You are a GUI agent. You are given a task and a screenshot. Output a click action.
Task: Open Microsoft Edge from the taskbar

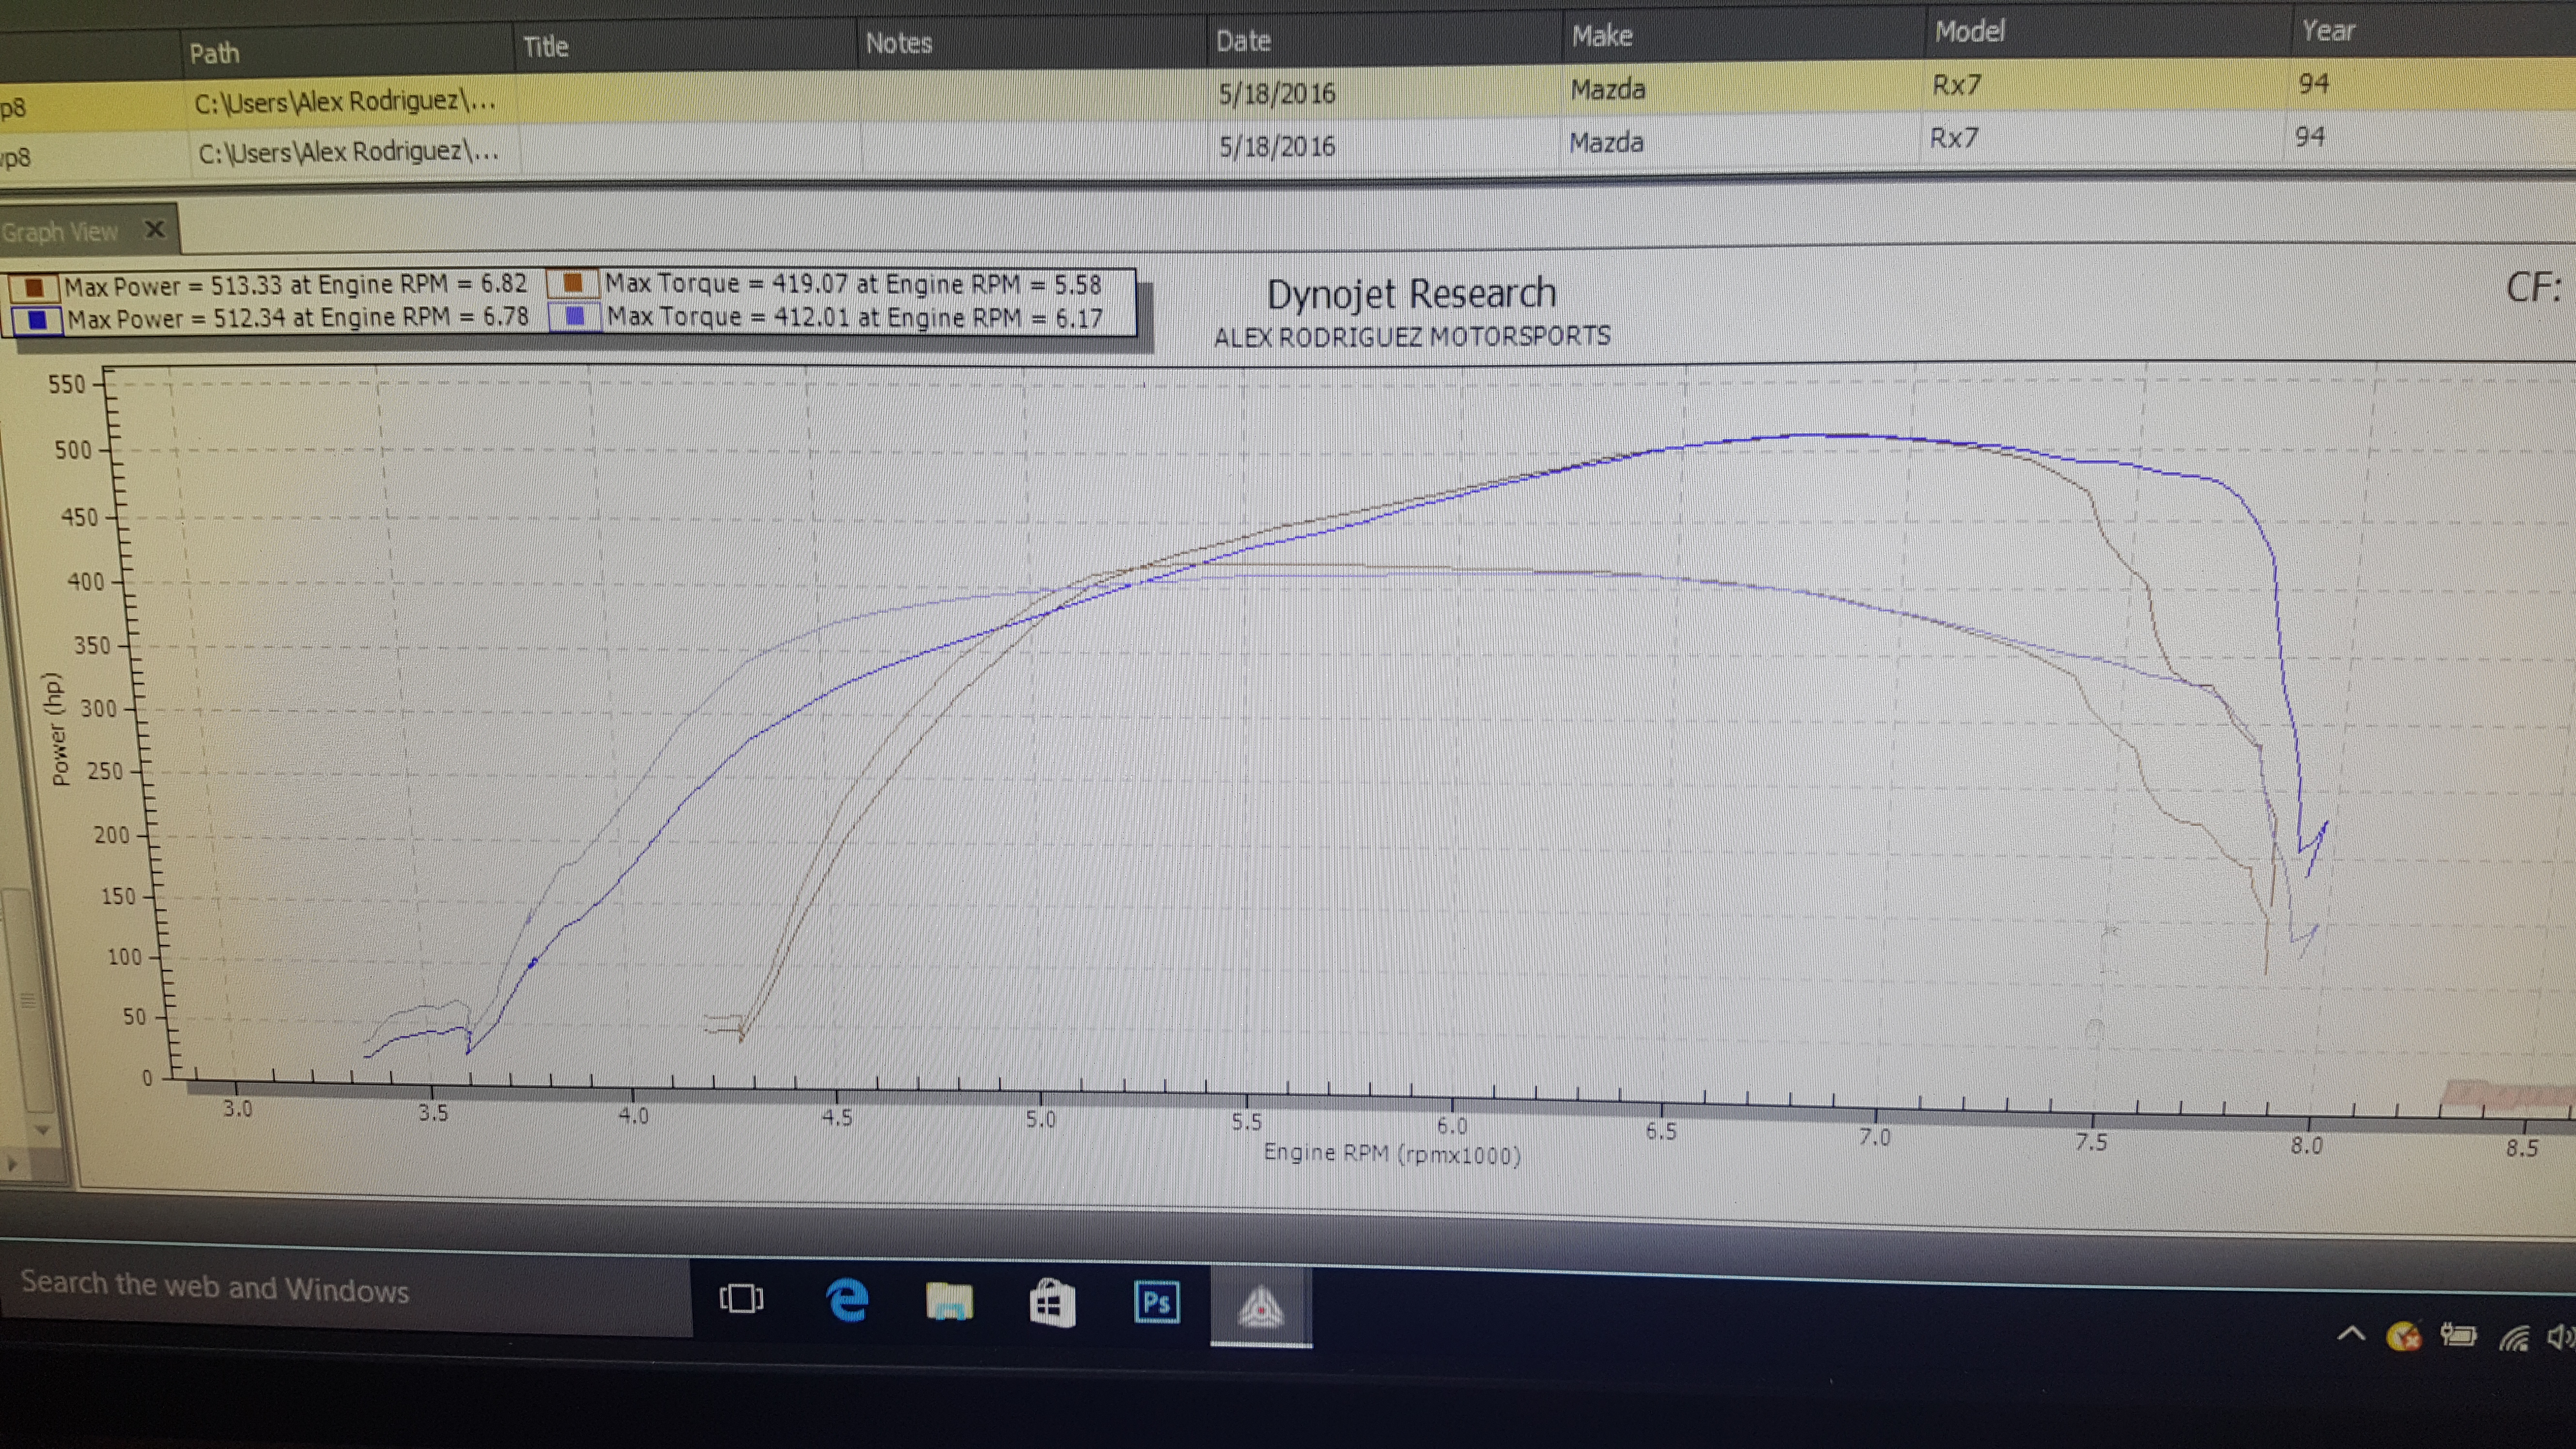pyautogui.click(x=847, y=1300)
